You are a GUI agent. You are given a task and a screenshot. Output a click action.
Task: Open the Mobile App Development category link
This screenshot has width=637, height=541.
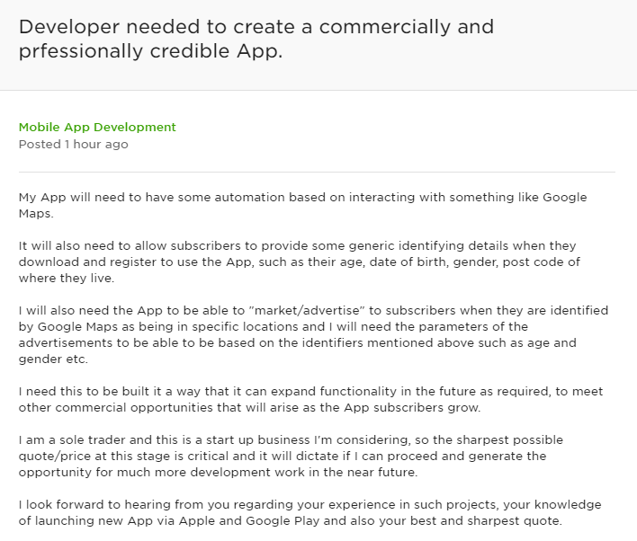point(97,127)
